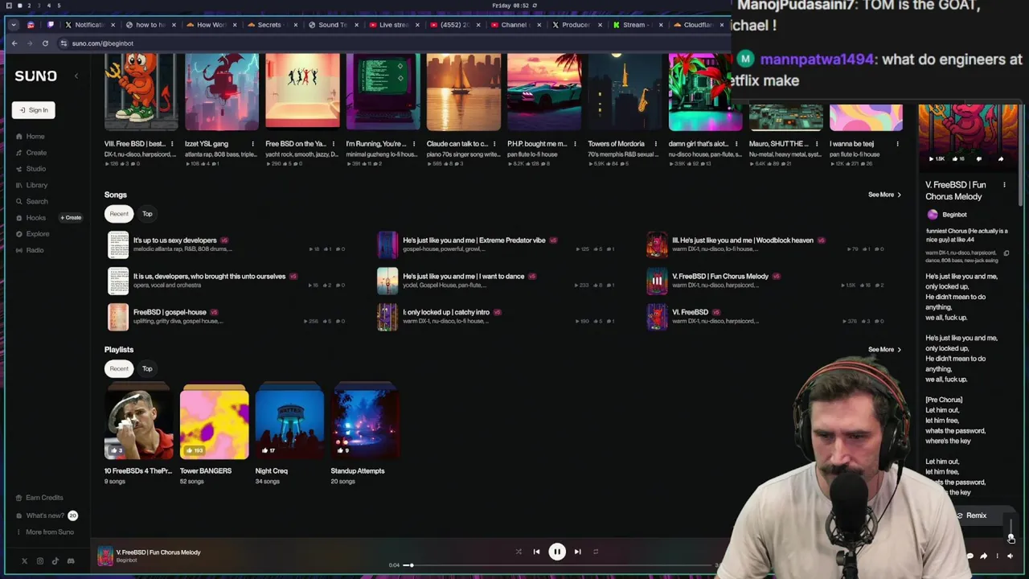Open the Create page in the sidebar
The width and height of the screenshot is (1029, 579).
point(31,153)
